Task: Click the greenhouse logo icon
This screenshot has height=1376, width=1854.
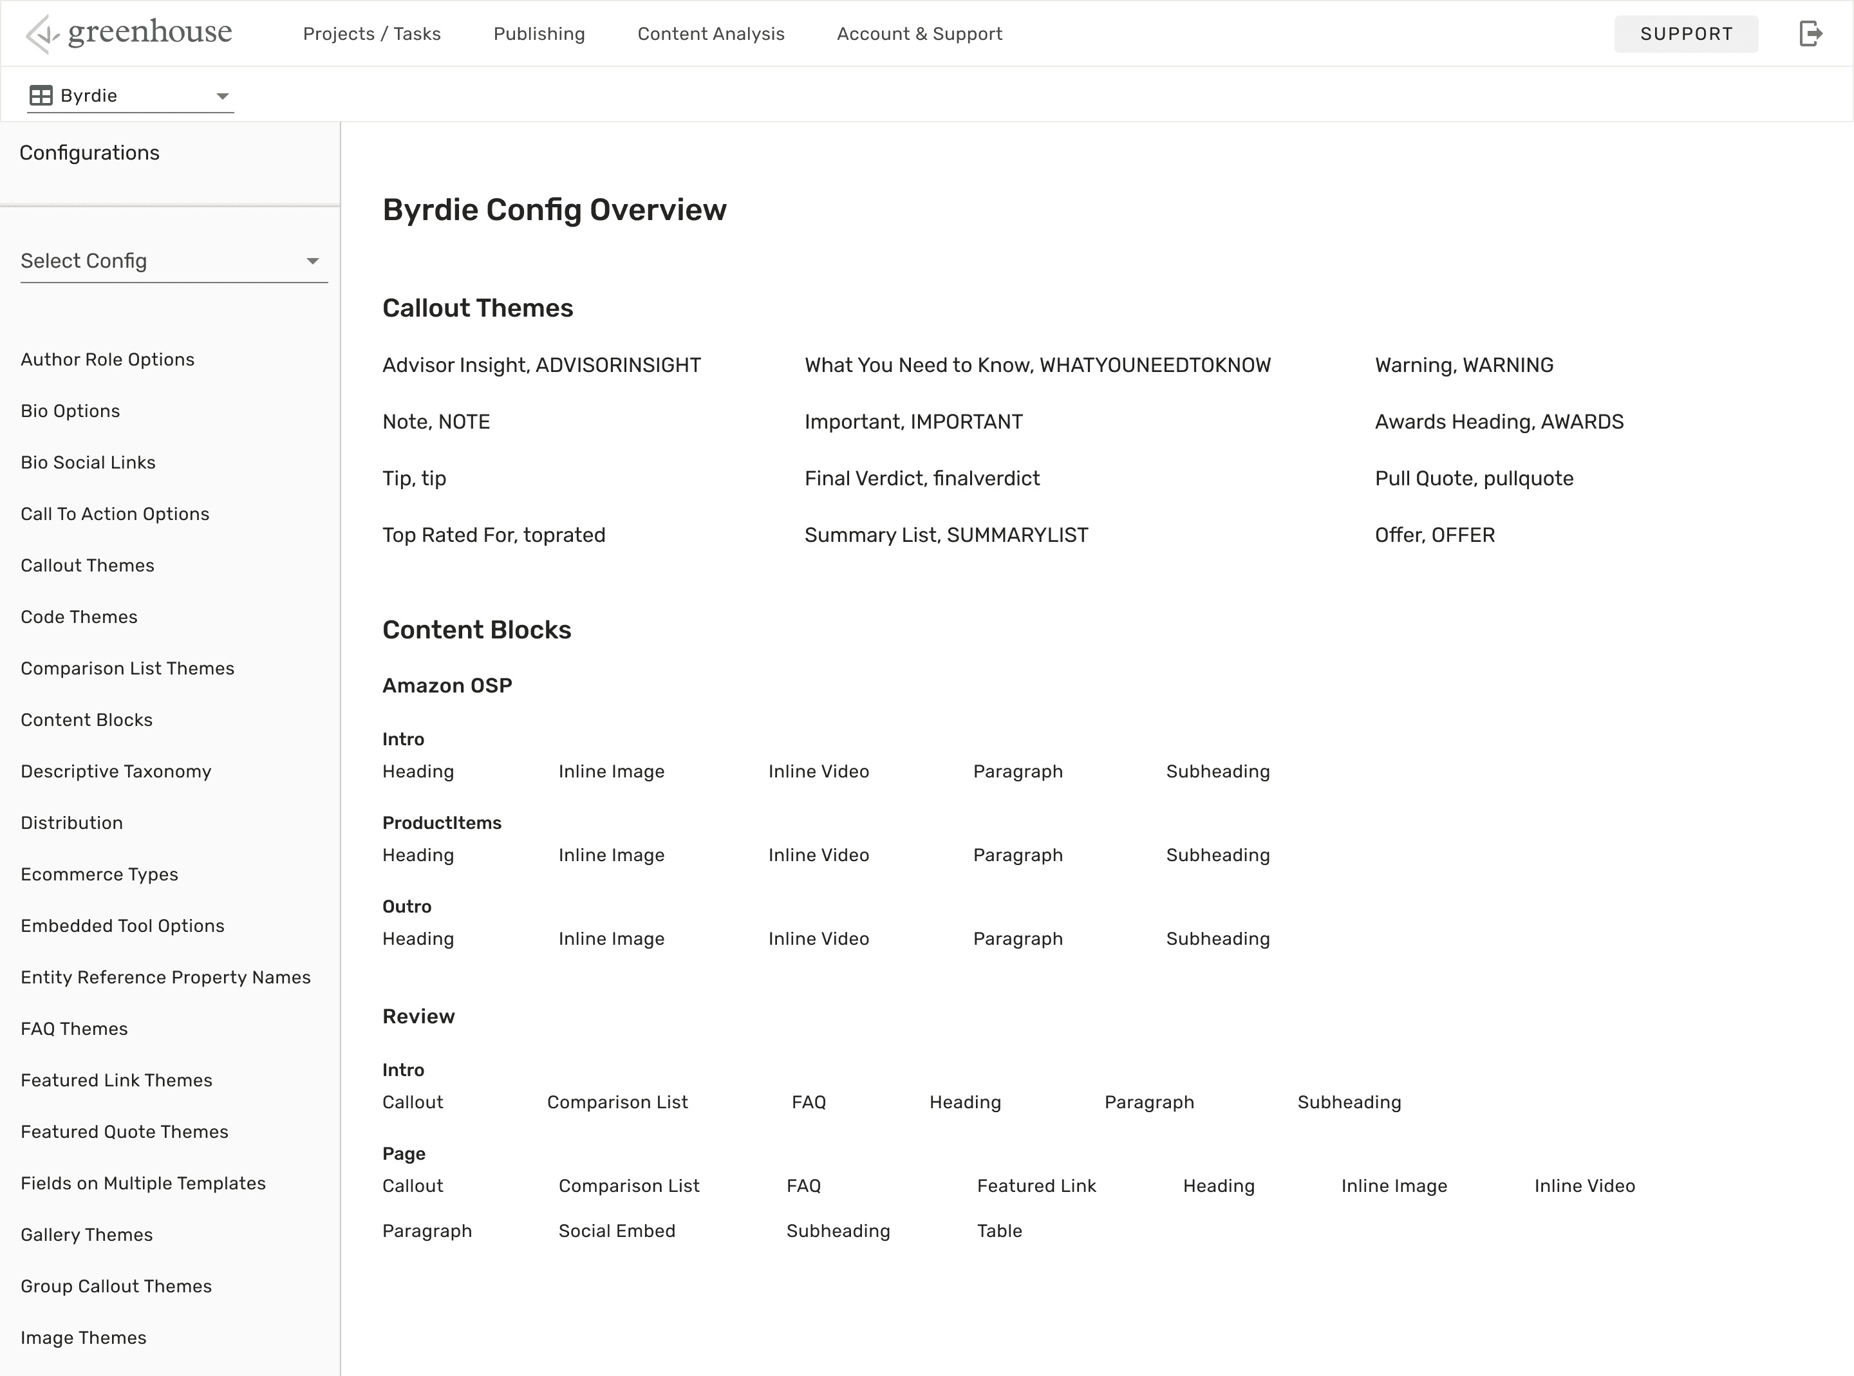Action: tap(42, 34)
